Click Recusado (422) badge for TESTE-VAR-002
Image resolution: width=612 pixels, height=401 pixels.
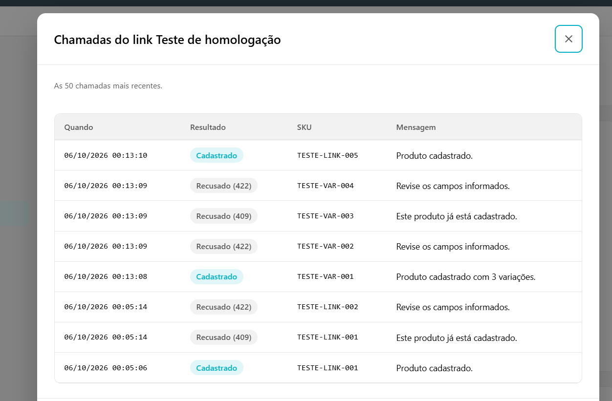(x=224, y=246)
